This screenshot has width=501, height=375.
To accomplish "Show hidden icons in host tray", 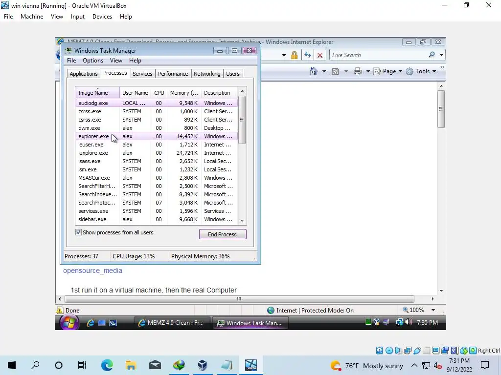I will point(414,365).
